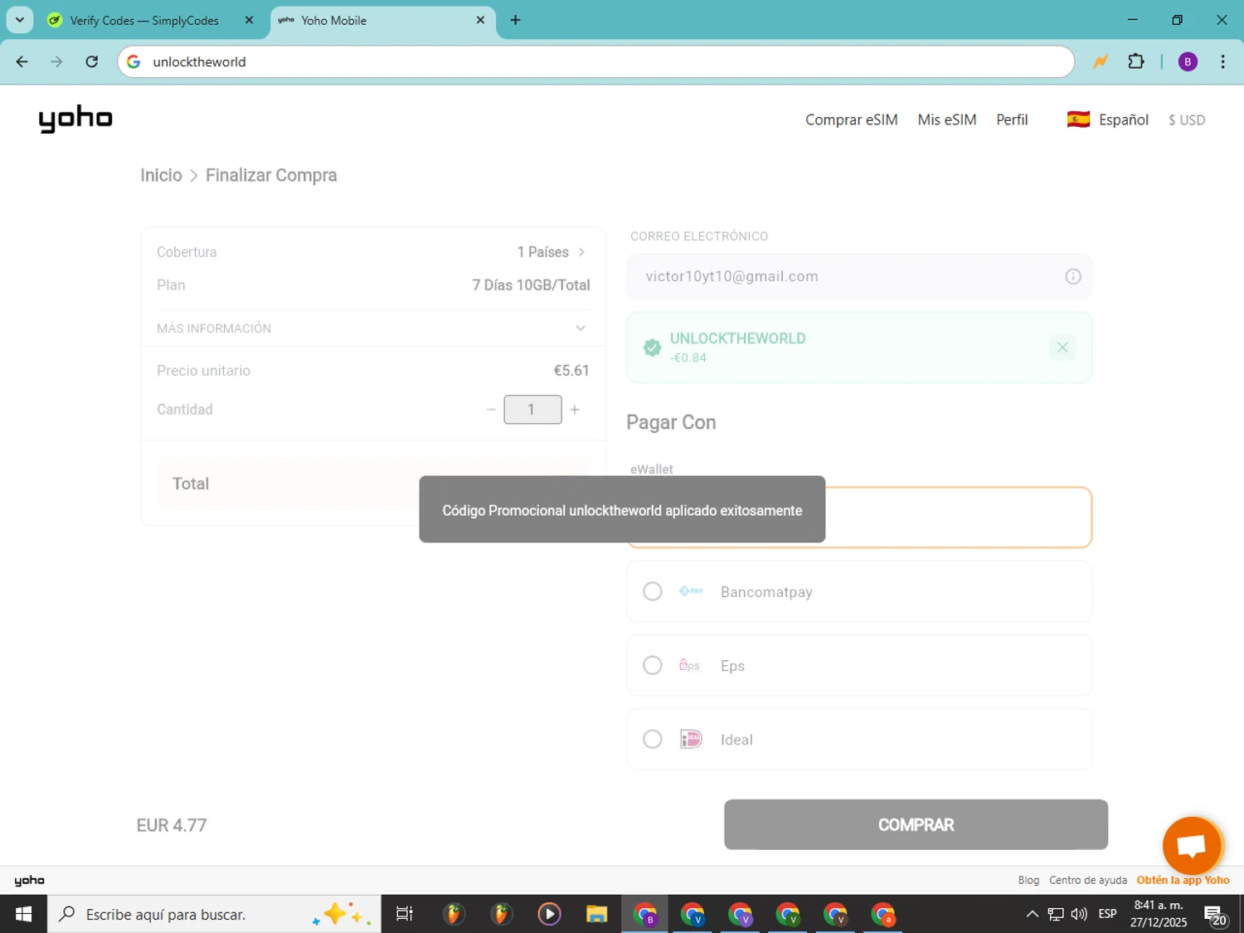Click the orange lightning extension icon
1244x933 pixels.
click(1101, 61)
